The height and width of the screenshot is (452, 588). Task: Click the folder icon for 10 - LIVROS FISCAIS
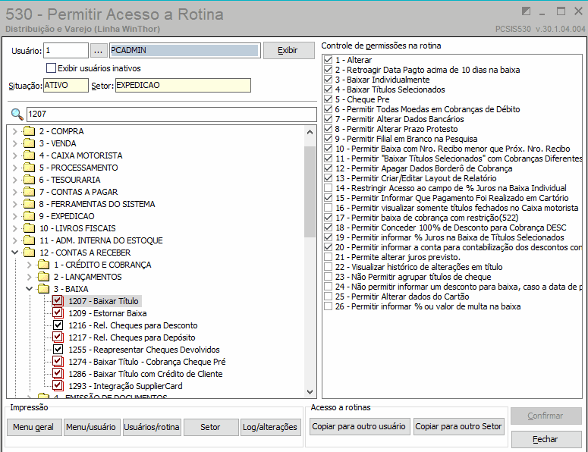(29, 228)
